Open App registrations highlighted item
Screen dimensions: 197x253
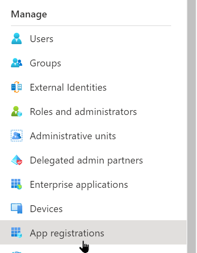click(x=93, y=232)
